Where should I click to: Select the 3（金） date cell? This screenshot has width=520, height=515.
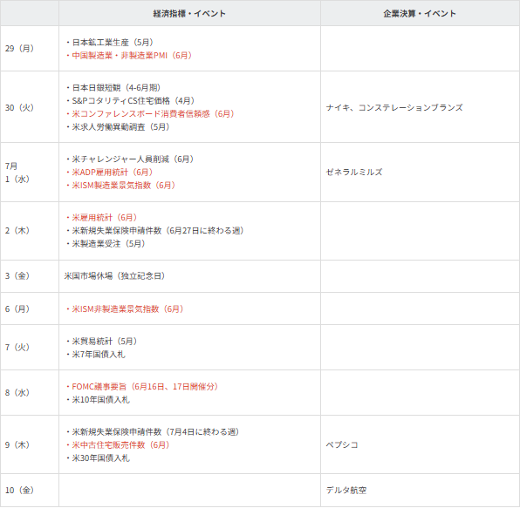pyautogui.click(x=30, y=276)
